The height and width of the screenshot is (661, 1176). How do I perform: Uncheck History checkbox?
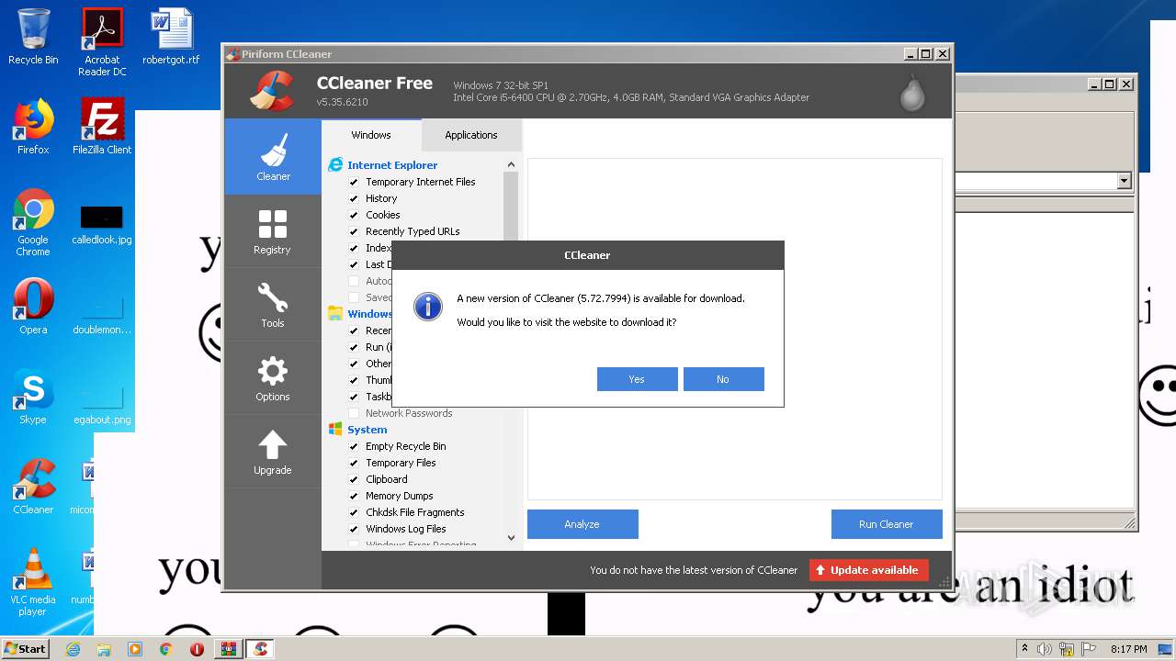[x=354, y=198]
